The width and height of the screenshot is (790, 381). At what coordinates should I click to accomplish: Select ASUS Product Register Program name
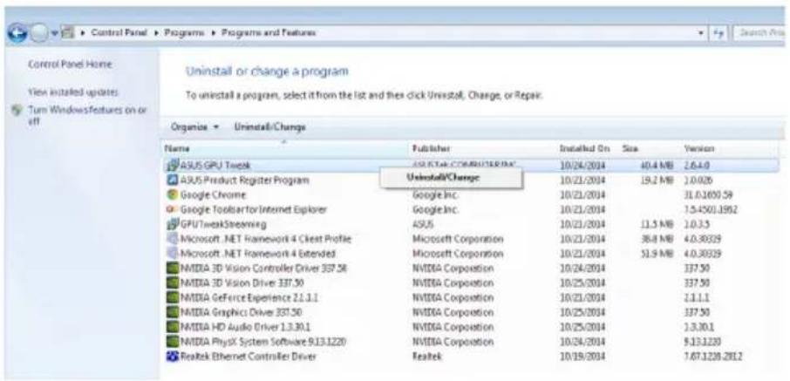coord(245,180)
